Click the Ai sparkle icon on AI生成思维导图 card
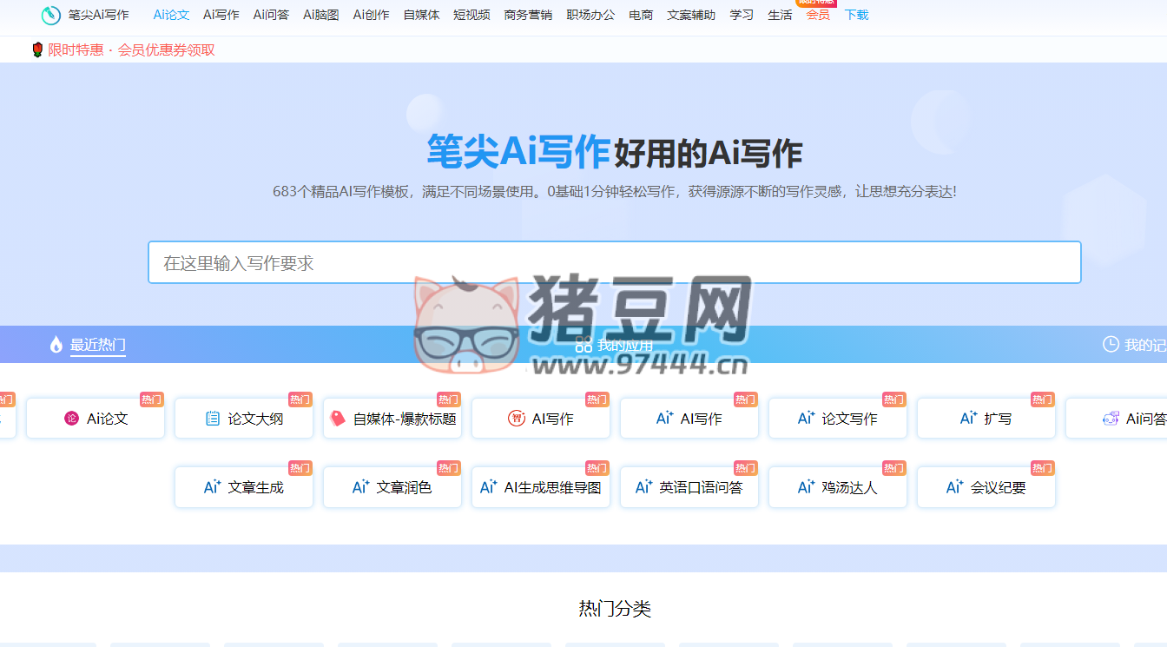 (x=489, y=487)
